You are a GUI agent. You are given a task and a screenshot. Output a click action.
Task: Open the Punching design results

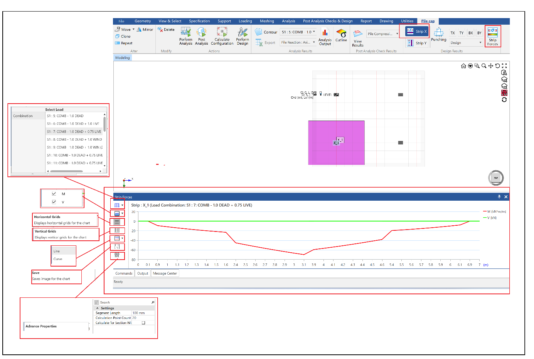pos(438,34)
